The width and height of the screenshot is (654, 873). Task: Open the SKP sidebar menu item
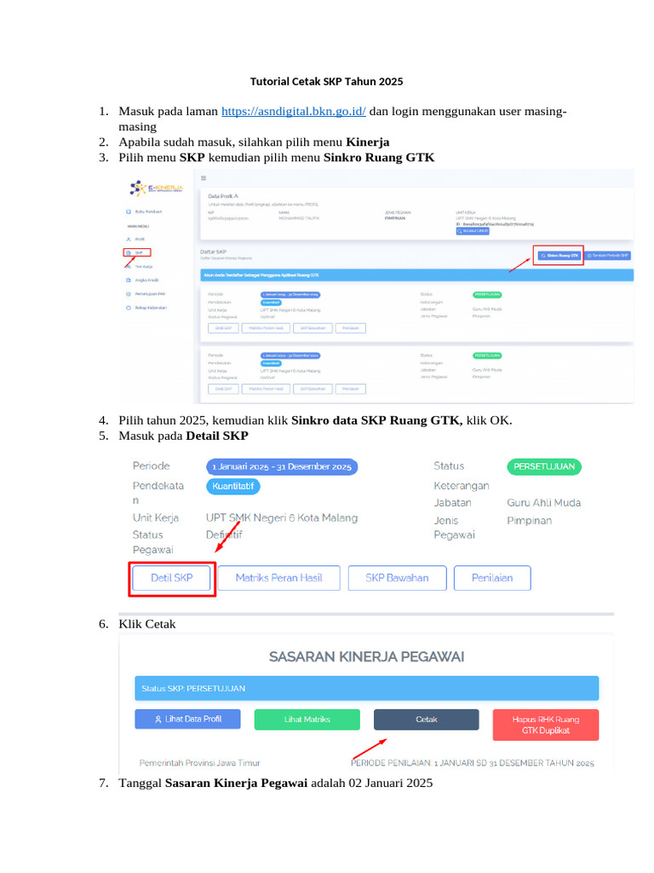137,252
